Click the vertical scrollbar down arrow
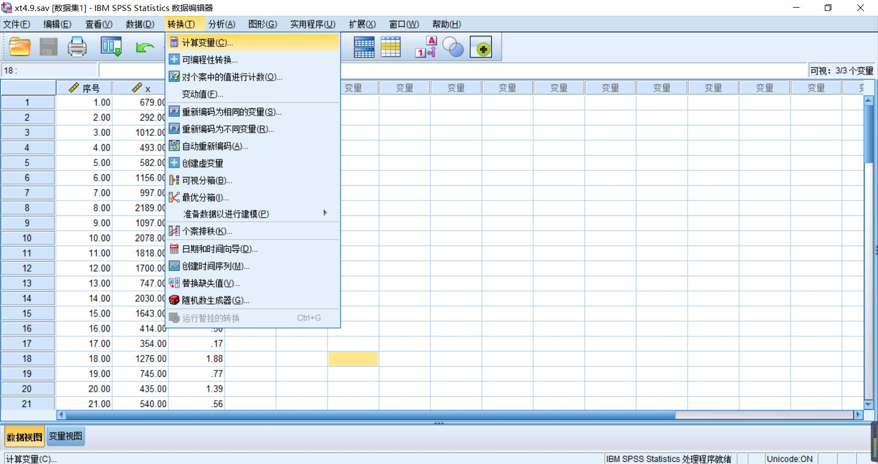878x464 pixels. (869, 404)
